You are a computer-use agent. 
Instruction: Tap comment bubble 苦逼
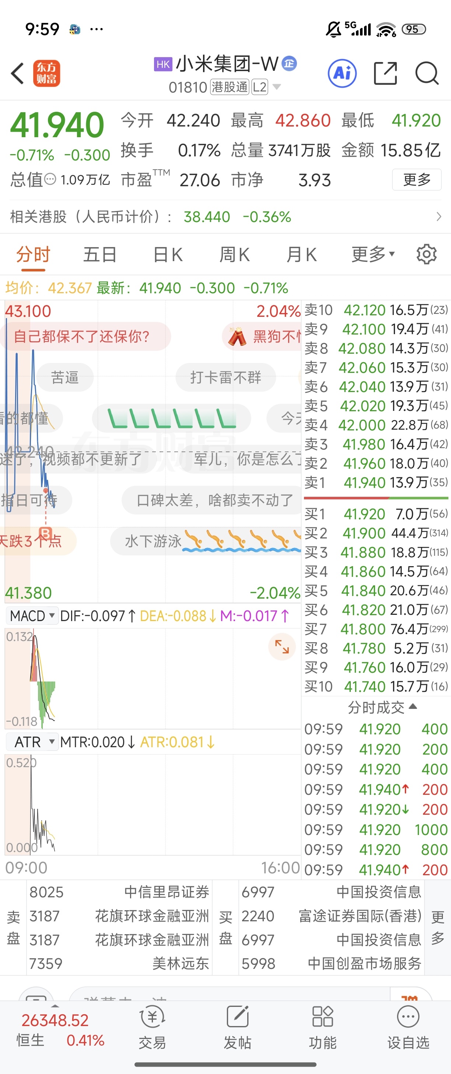[65, 377]
